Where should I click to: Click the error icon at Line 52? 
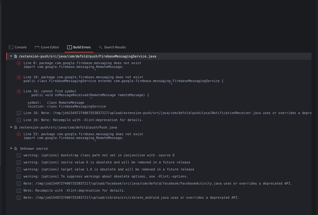coord(19,134)
